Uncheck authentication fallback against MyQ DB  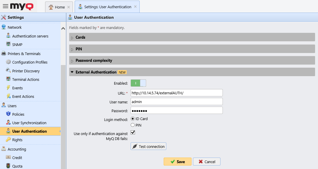pos(133,132)
